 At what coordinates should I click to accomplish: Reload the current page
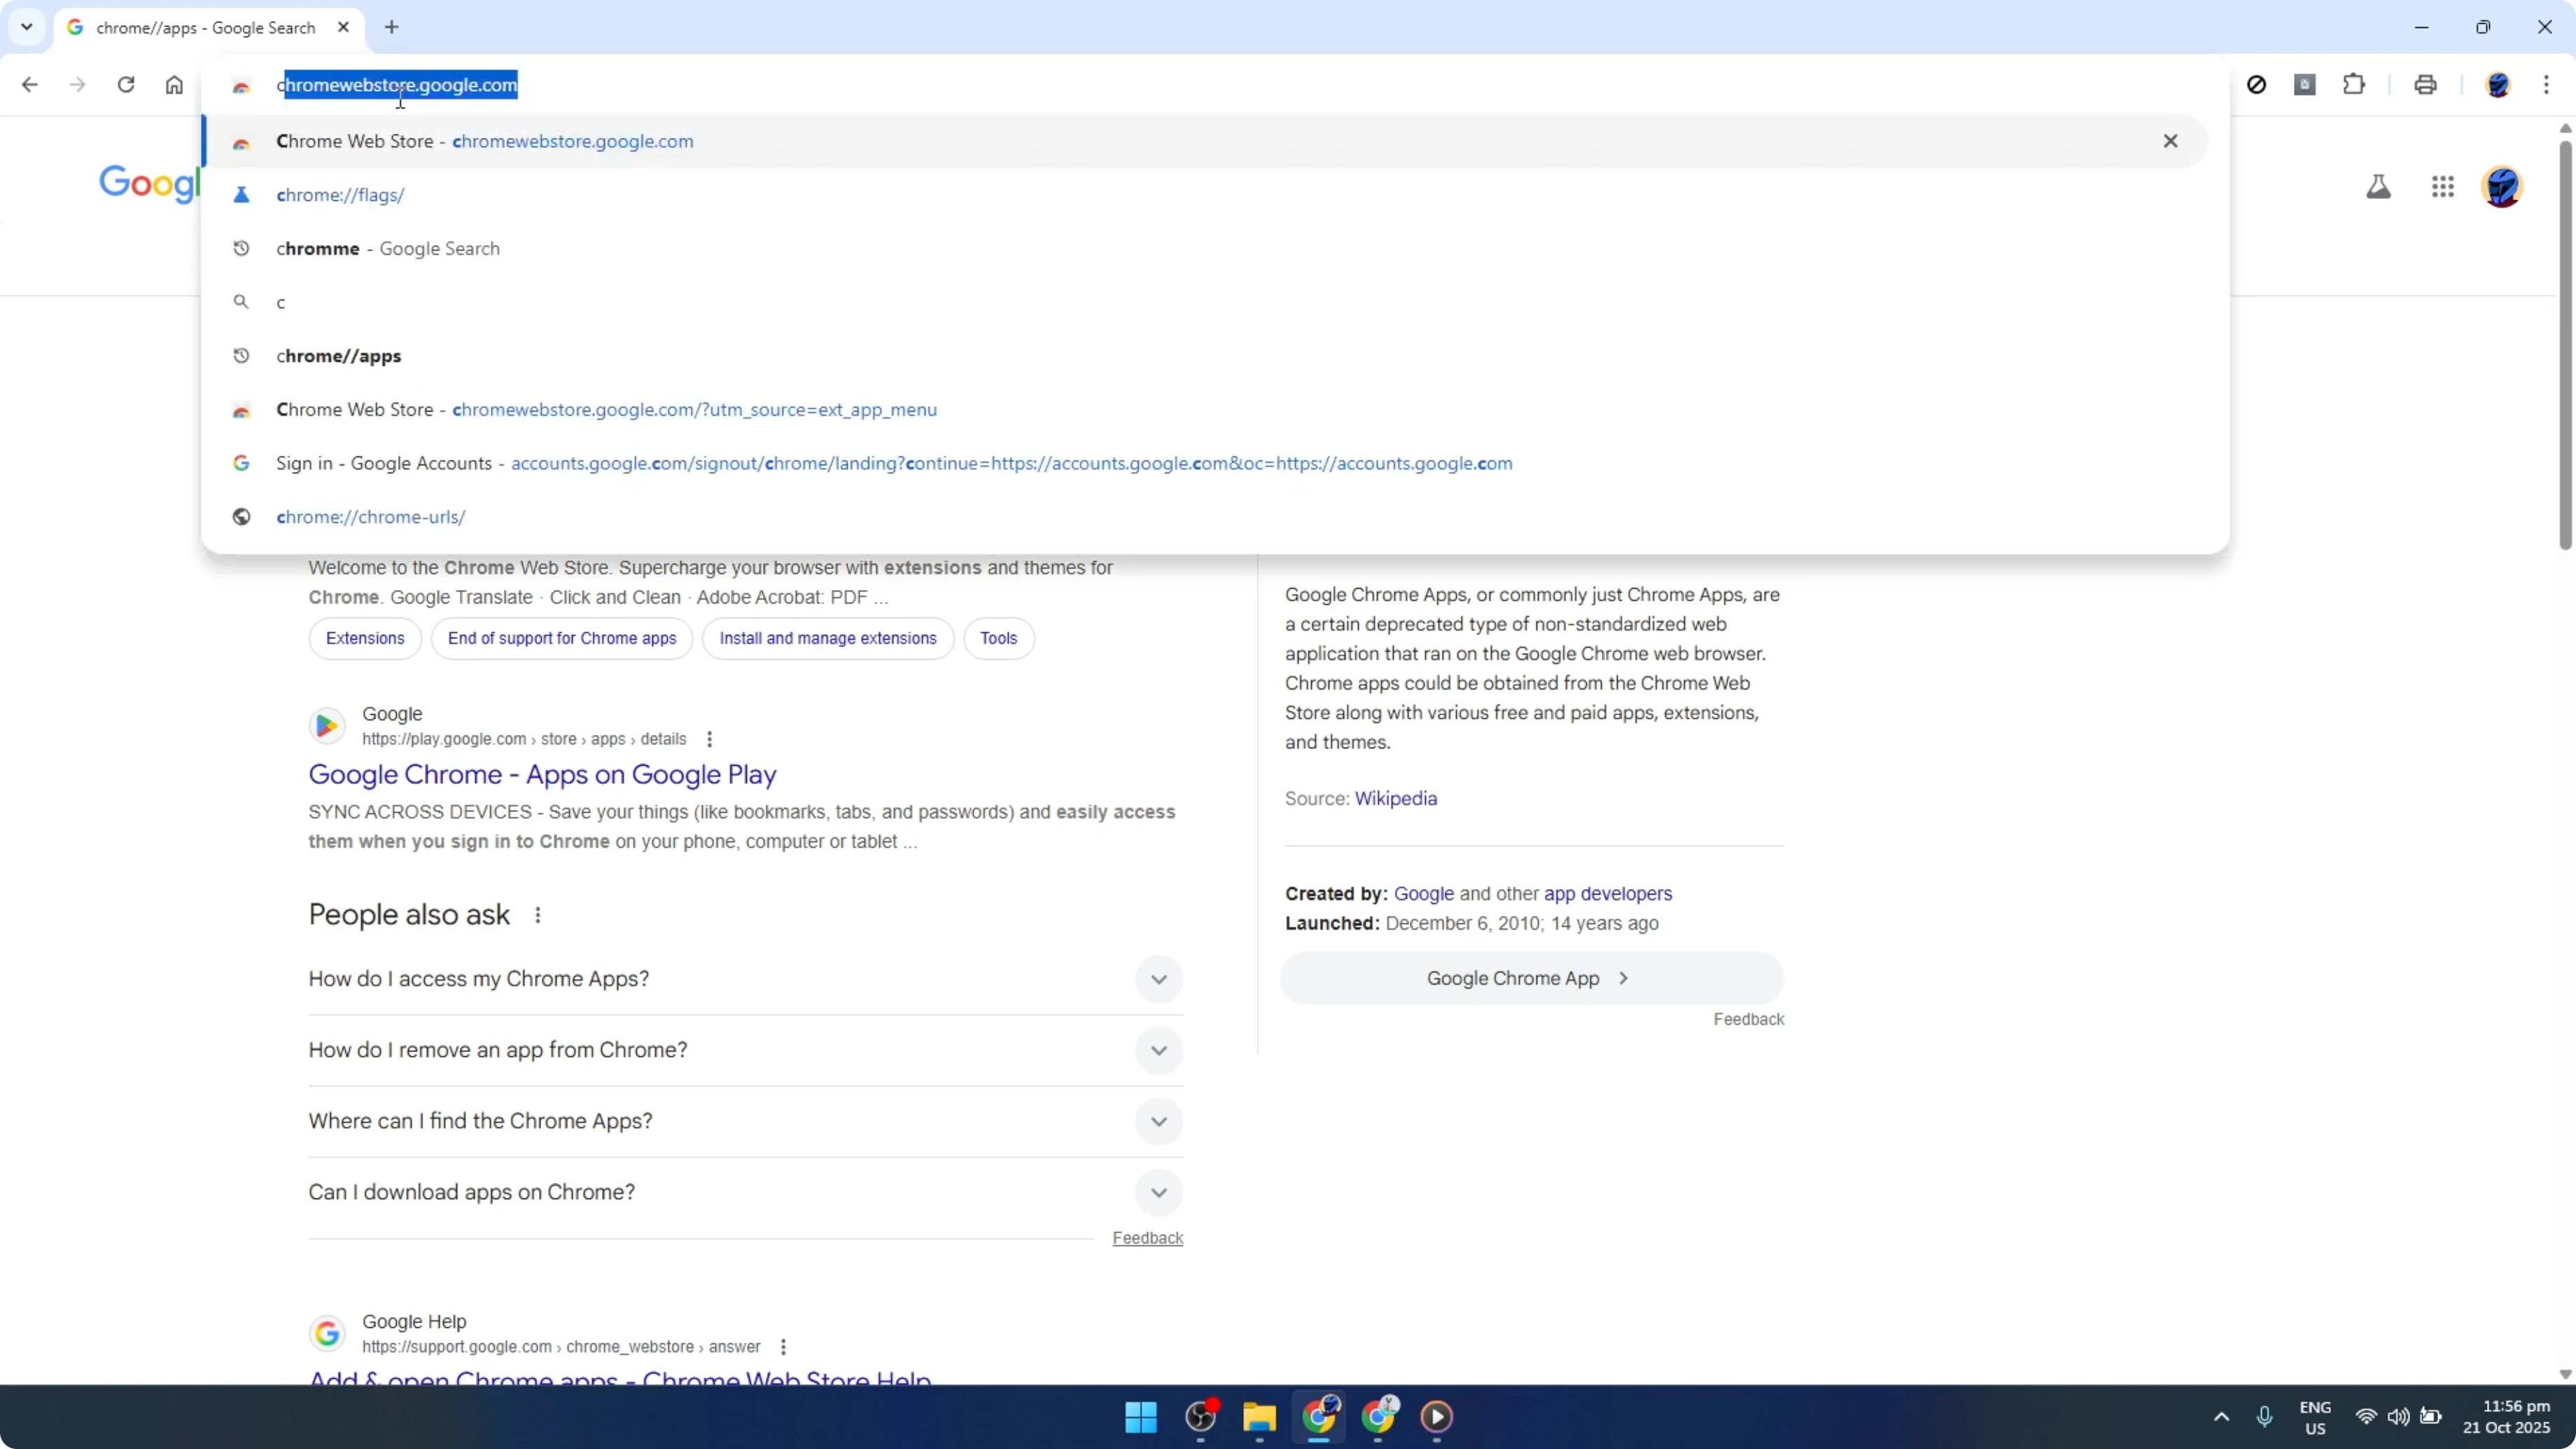pyautogui.click(x=126, y=85)
